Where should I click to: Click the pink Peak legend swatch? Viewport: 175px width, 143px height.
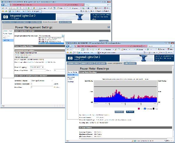click(x=139, y=109)
